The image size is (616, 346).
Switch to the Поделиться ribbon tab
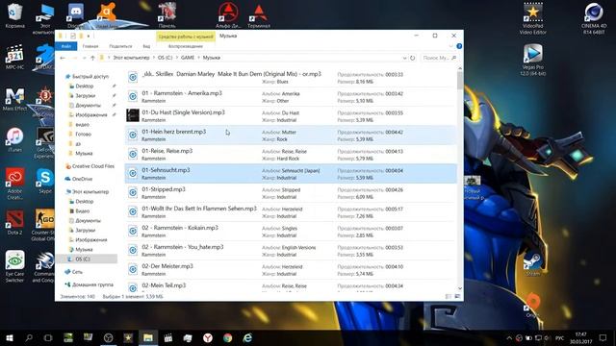[x=120, y=46]
